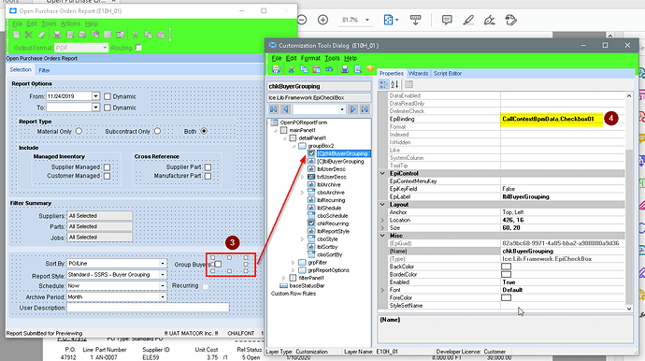The width and height of the screenshot is (645, 361).
Task: Toggle the Supplier Managed checkbox
Action: (x=107, y=167)
